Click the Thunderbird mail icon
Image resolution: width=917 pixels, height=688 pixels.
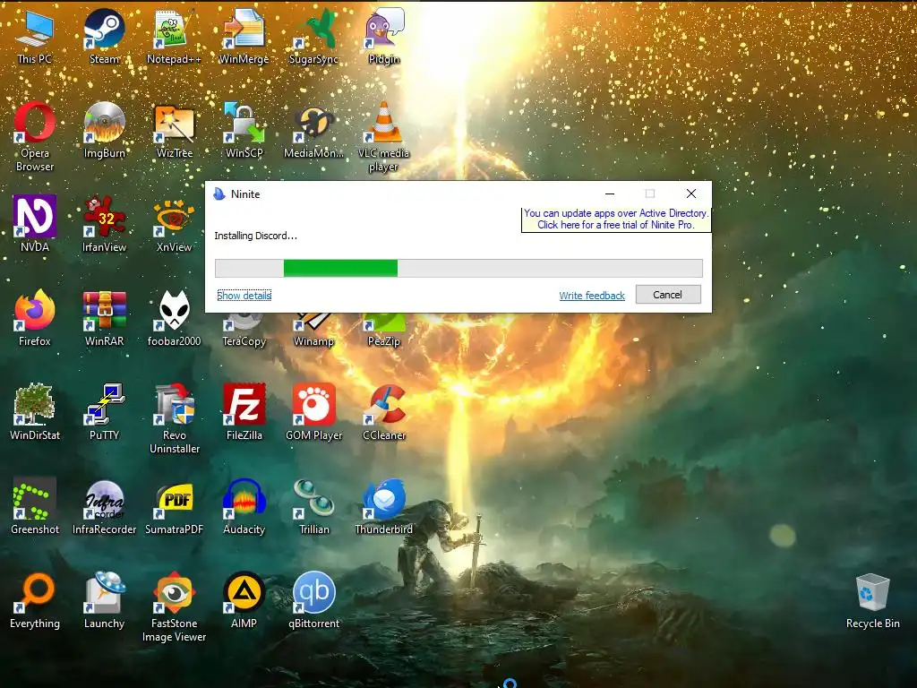tap(383, 506)
